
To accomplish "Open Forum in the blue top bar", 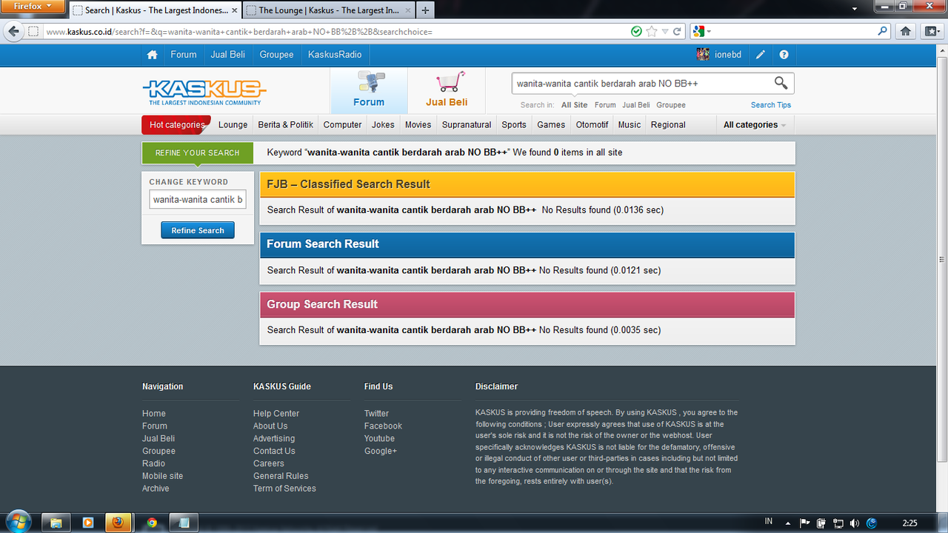I will tap(184, 55).
